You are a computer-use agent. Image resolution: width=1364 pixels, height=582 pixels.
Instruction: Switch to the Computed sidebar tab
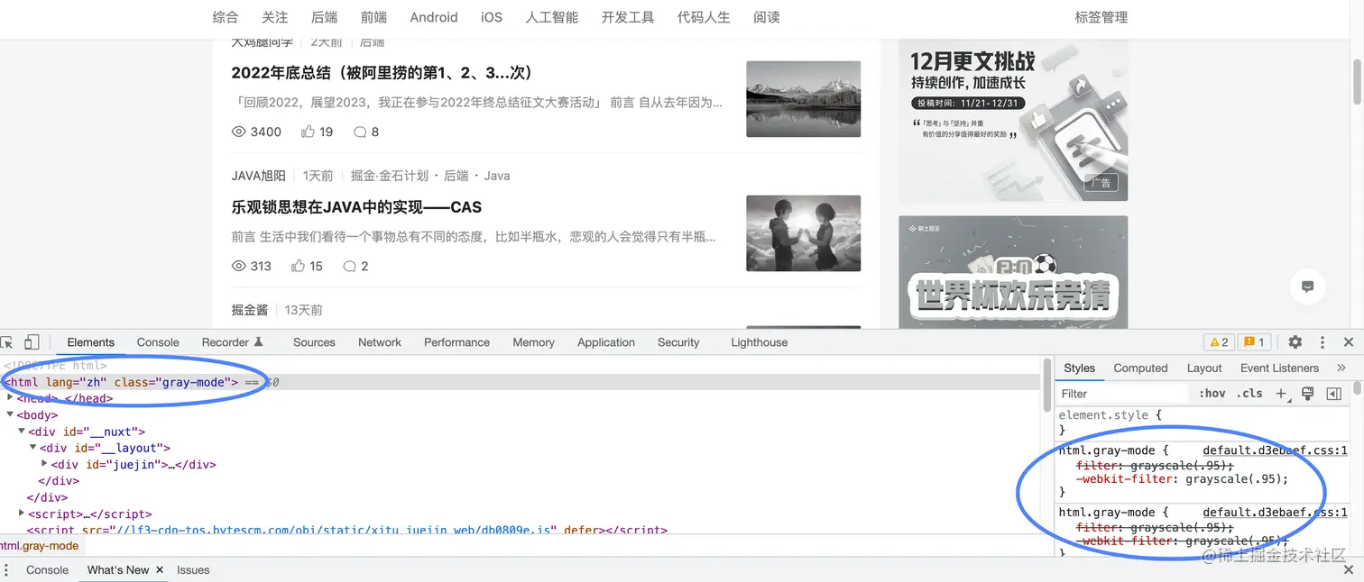(1140, 368)
